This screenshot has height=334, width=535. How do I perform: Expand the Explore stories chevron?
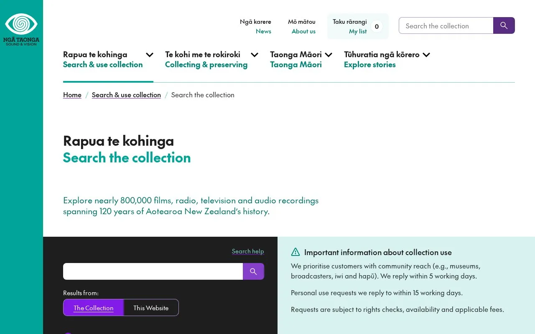point(426,55)
